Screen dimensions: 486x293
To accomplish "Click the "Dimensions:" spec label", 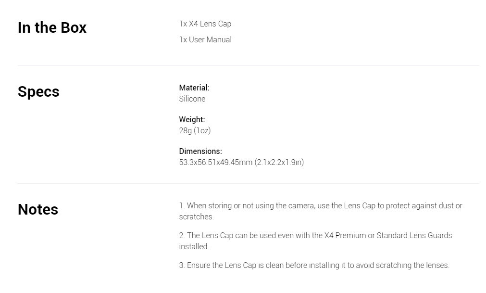I will (x=200, y=151).
